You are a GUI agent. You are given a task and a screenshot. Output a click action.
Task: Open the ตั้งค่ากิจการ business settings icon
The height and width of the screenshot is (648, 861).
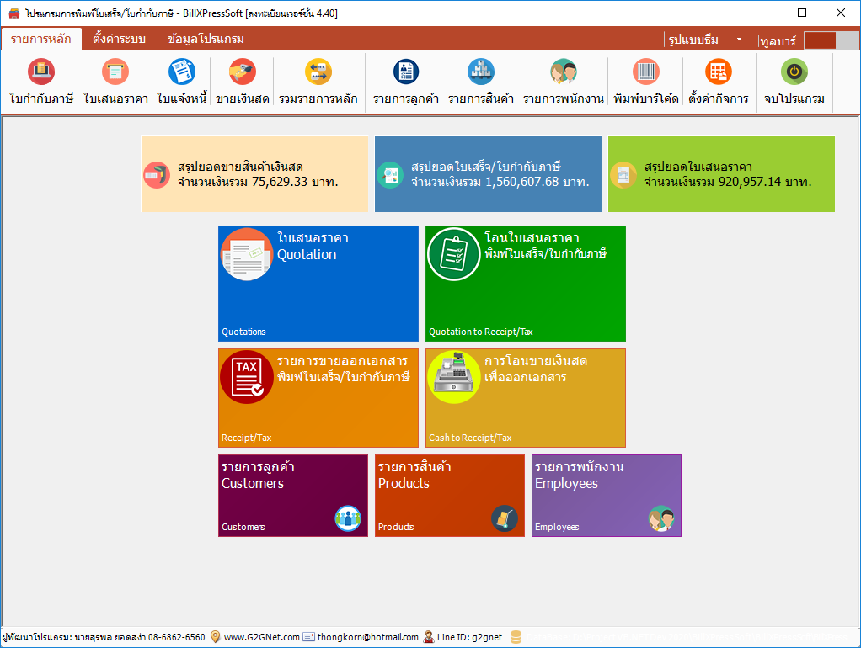719,72
